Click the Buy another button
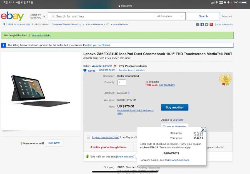Image resolution: width=250 pixels, height=174 pixels. [175, 107]
